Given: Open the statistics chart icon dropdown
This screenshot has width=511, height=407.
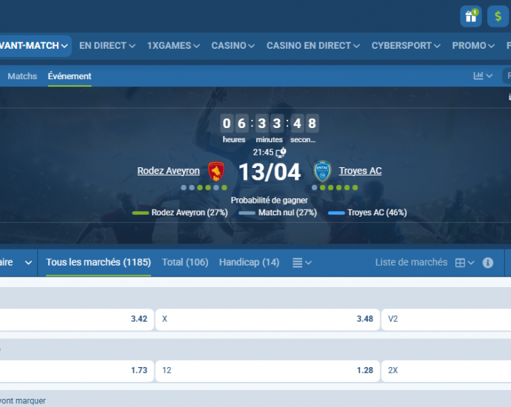Looking at the screenshot, I should pos(483,75).
